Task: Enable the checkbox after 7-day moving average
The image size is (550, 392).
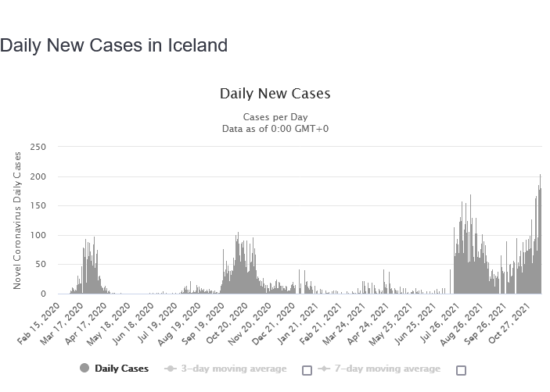Action: point(461,369)
